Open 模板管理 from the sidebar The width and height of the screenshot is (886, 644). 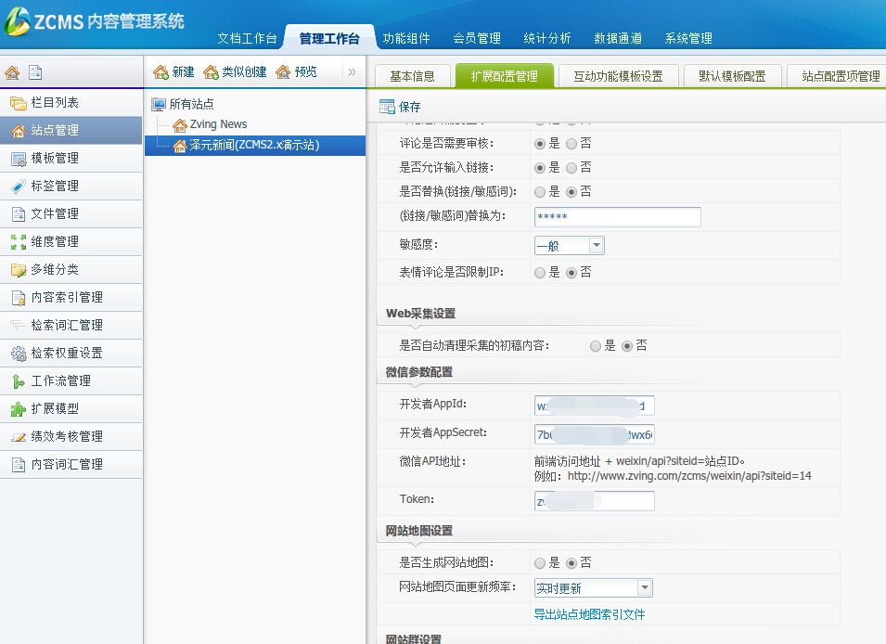(x=54, y=158)
